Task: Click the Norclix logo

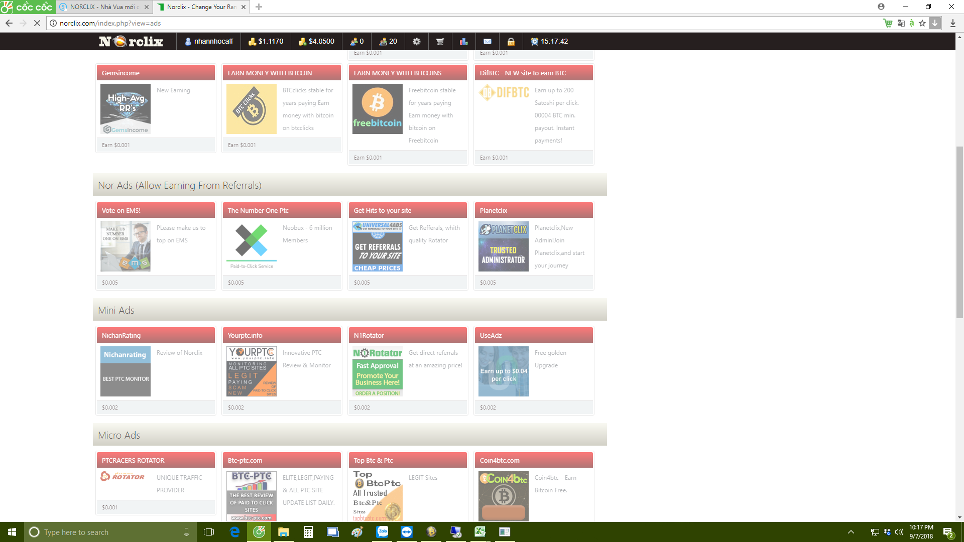Action: pos(131,42)
